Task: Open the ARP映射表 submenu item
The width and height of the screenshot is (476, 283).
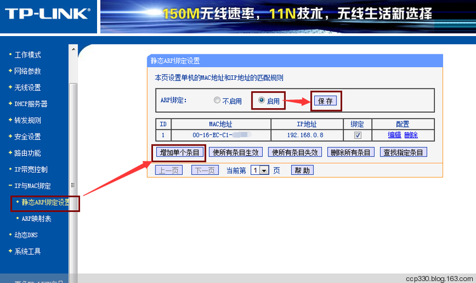Action: 36,218
